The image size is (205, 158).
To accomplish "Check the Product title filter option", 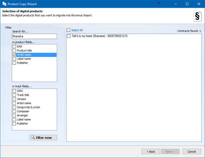I will pyautogui.click(x=14, y=50).
